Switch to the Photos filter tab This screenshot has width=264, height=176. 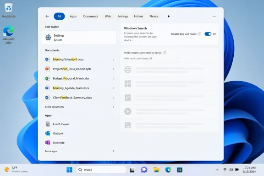[154, 16]
